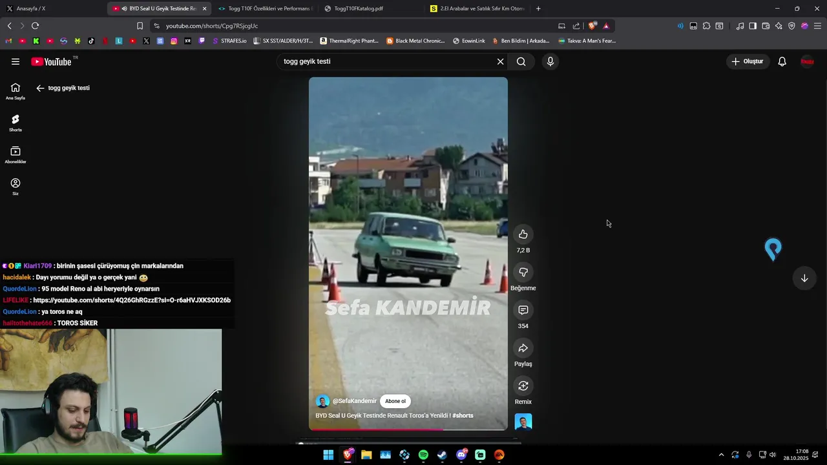Switch to the '2.El Arabalar' tab
The height and width of the screenshot is (465, 827).
click(478, 8)
